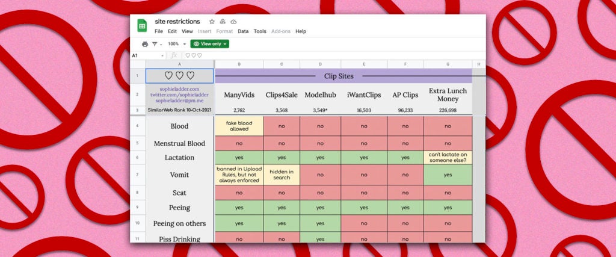The image size is (616, 257).
Task: Click the move-to-Drive icon beside title
Action: pos(223,22)
